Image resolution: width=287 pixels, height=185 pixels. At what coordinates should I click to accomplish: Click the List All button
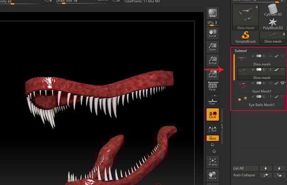click(x=246, y=168)
